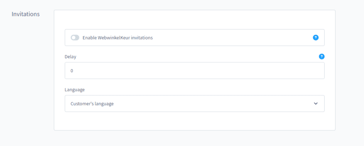Click the Delay field label
Viewport: 364px width, 146px height.
[x=70, y=57]
